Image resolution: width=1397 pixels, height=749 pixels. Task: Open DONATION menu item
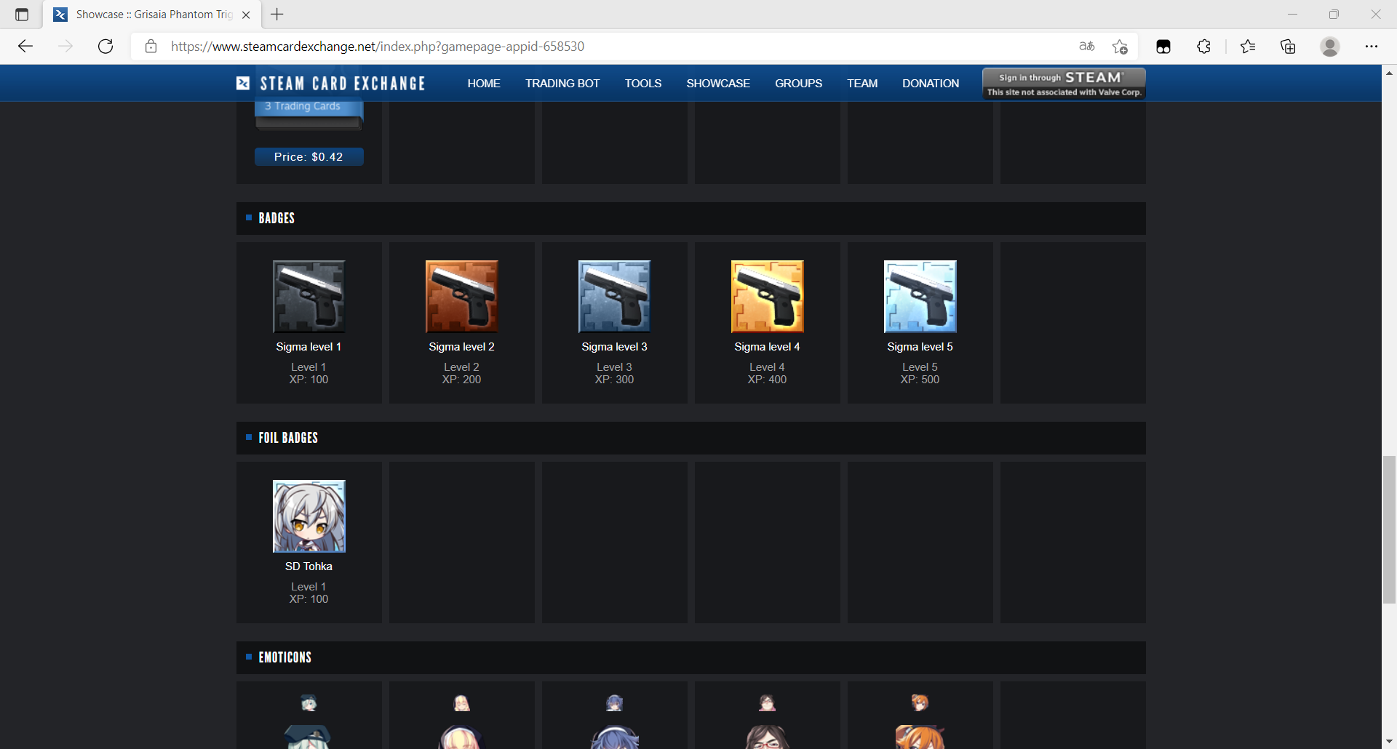point(931,84)
